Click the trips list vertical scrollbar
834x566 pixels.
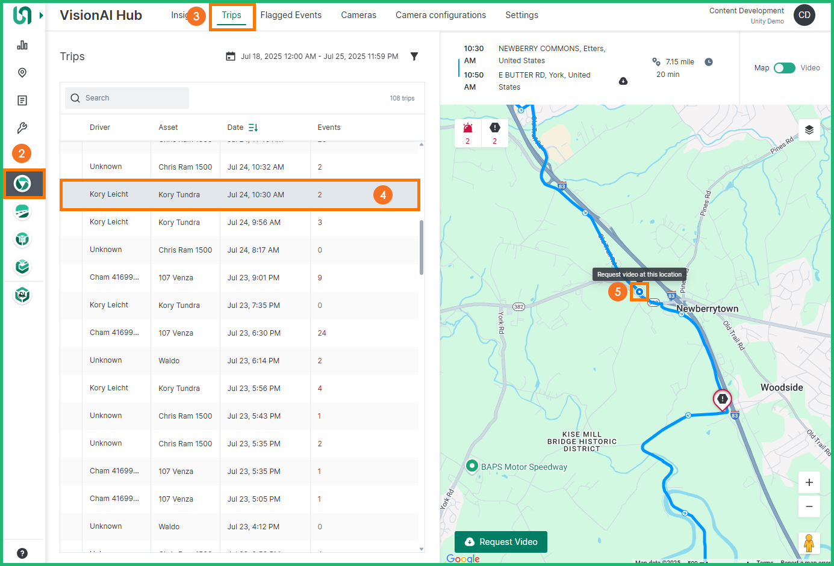tap(422, 247)
